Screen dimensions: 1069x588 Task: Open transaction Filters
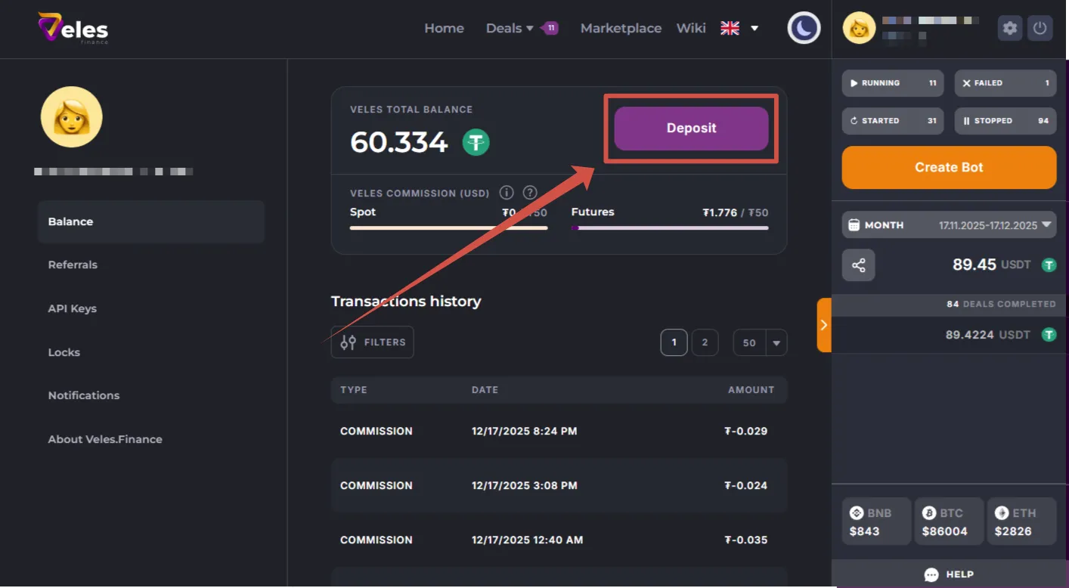point(373,342)
